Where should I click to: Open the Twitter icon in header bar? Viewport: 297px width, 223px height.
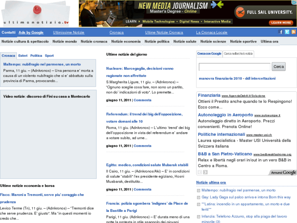[x=287, y=32]
